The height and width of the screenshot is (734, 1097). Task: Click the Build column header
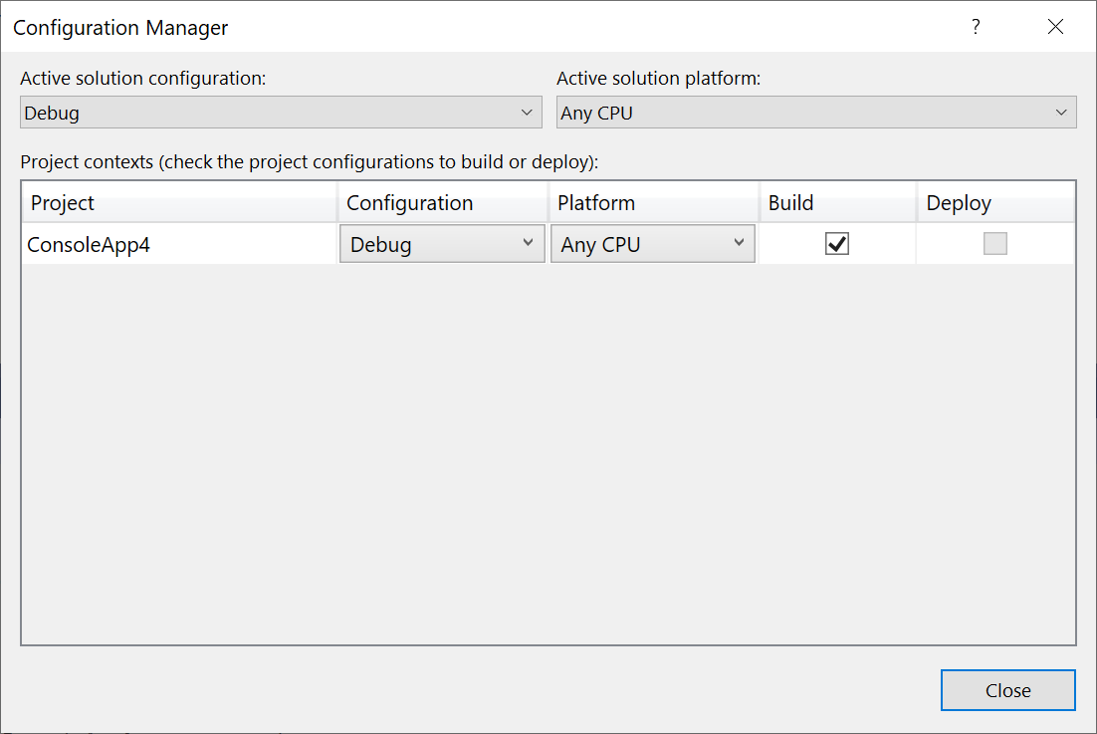790,202
